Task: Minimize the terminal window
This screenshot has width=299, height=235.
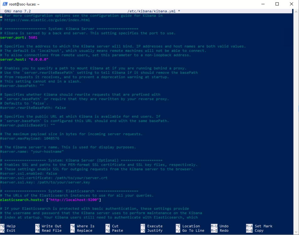Action: tap(263, 4)
